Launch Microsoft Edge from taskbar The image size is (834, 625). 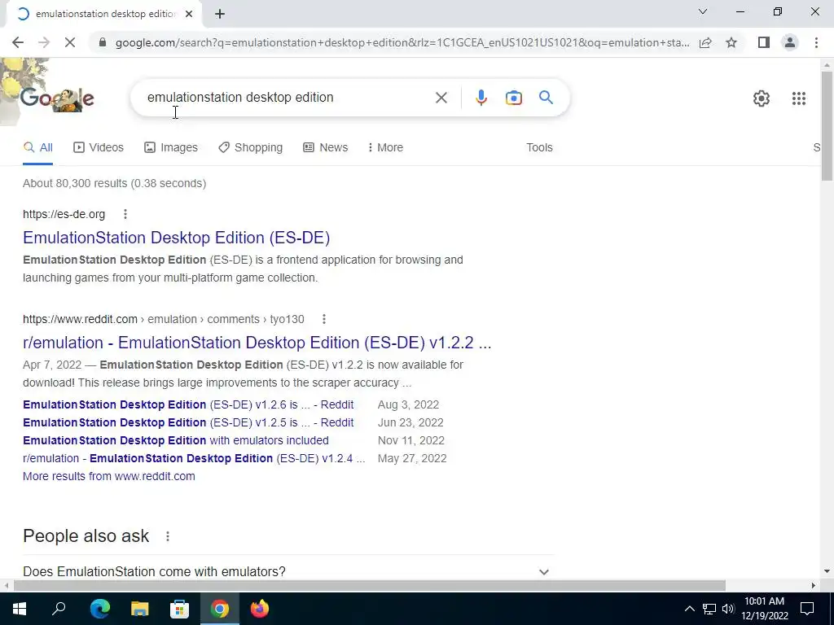[99, 609]
